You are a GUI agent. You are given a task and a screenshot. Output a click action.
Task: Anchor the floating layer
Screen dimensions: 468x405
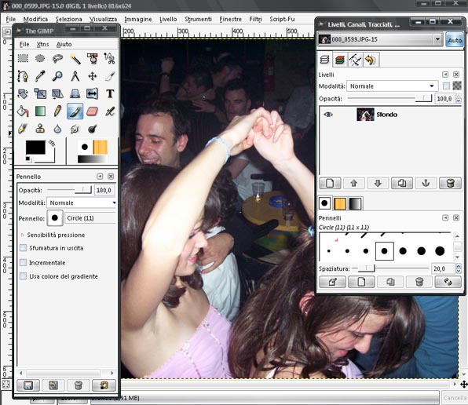pos(426,183)
